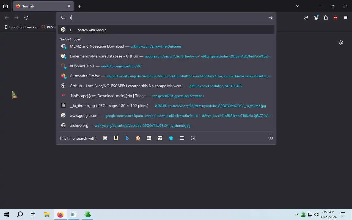The width and height of the screenshot is (352, 220).
Task: Open archive.org download suggestion
Action: [166, 125]
